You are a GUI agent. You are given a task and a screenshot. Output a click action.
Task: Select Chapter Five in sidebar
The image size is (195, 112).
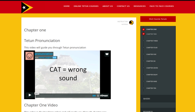click(151, 54)
